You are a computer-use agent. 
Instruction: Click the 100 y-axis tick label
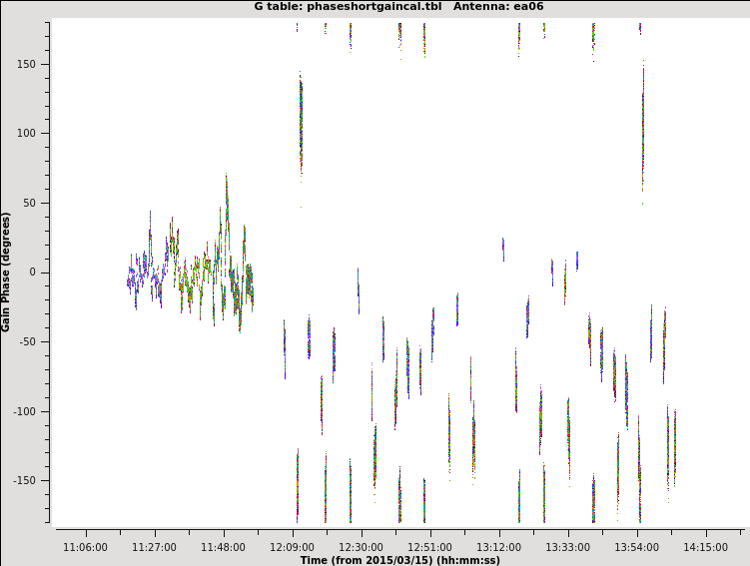(38, 134)
